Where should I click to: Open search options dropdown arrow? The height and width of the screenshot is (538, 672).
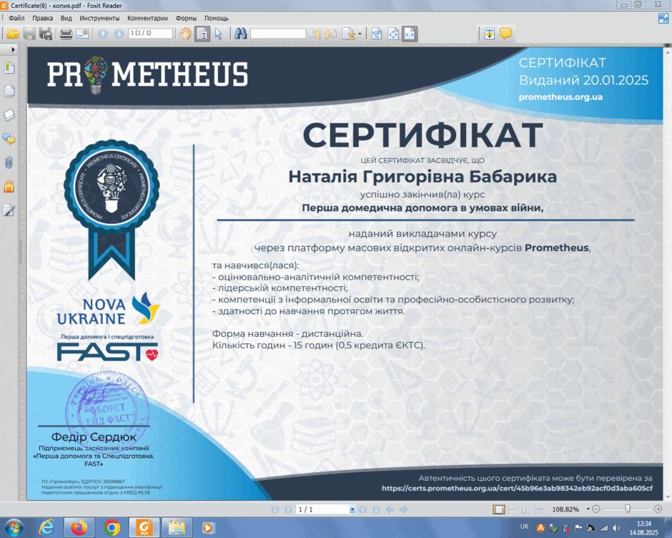tap(360, 34)
